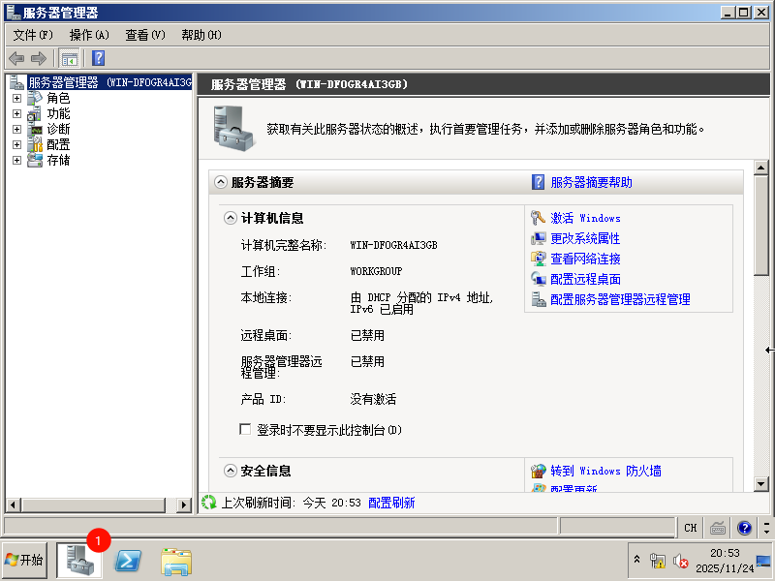Click the 开始 Start button
The height and width of the screenshot is (581, 775).
[x=25, y=560]
